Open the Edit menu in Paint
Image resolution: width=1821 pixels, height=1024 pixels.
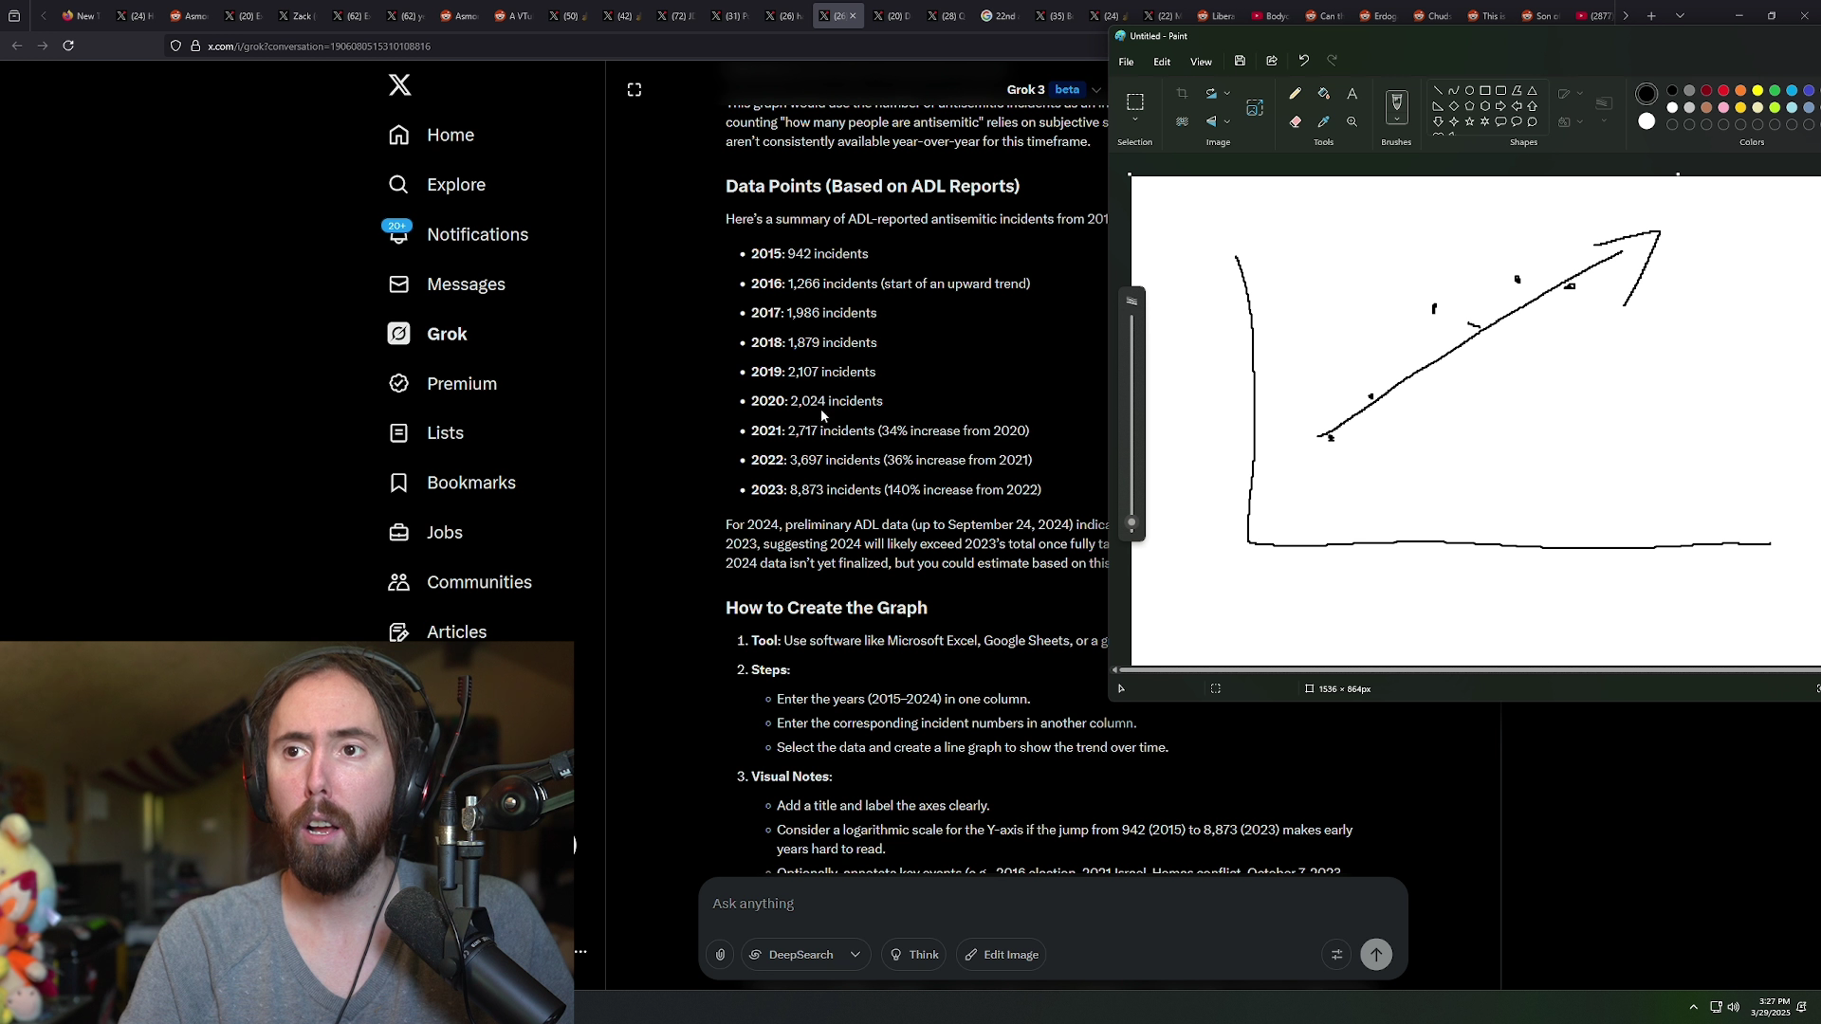[x=1162, y=62]
